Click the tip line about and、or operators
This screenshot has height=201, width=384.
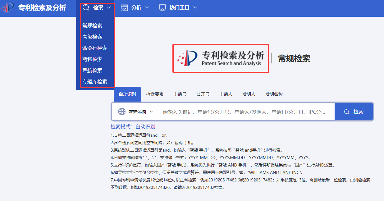[x=139, y=135]
